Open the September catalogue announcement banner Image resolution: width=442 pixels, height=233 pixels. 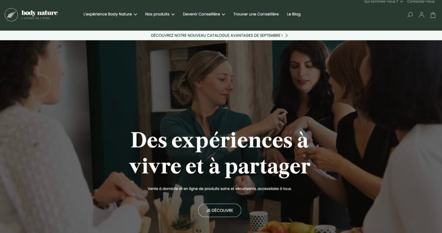tap(217, 35)
